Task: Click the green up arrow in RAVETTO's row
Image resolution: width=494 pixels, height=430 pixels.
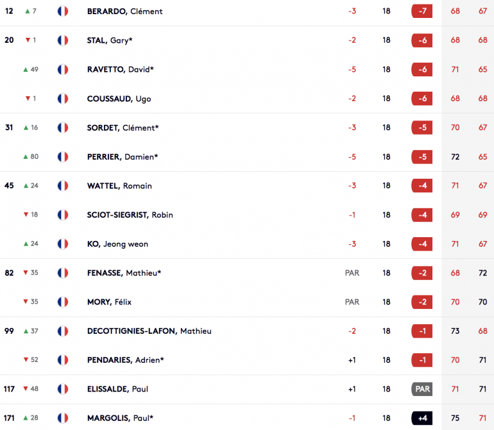Action: click(26, 70)
